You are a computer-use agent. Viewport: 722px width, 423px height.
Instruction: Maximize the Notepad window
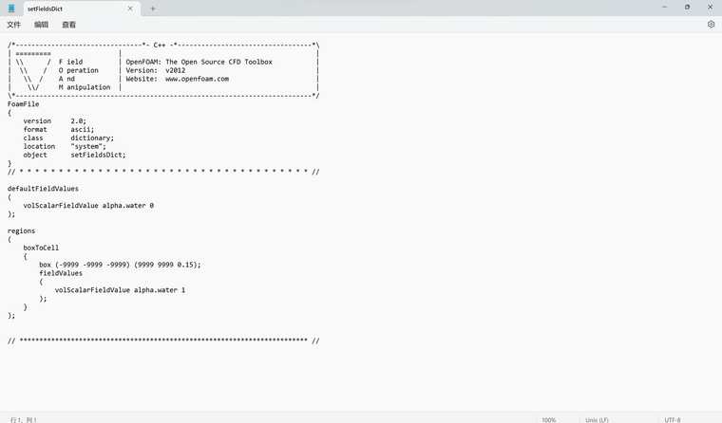click(x=687, y=8)
